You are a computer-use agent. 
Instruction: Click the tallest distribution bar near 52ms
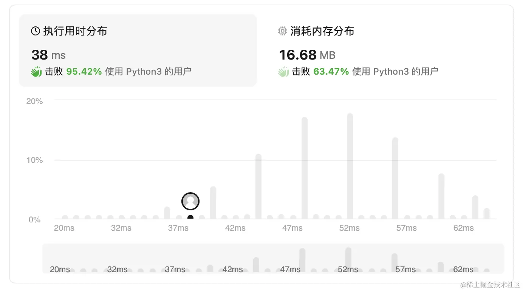[x=349, y=166]
